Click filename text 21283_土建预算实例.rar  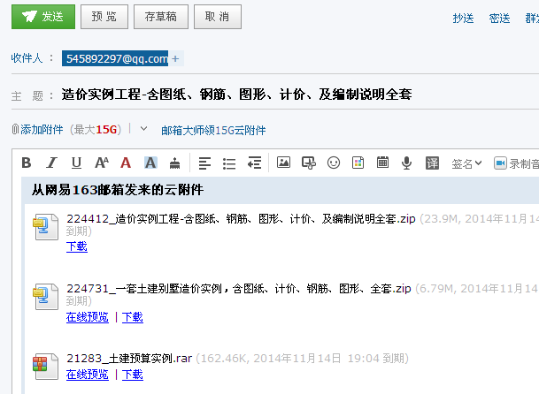[x=129, y=359]
